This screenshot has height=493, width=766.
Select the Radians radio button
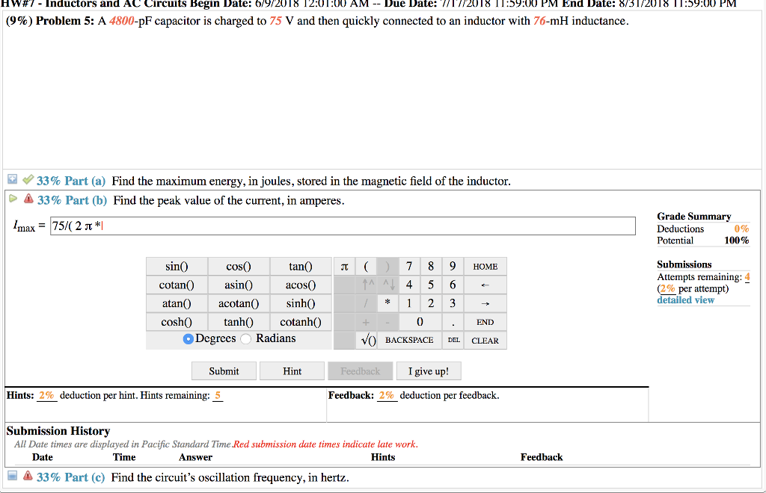coord(245,339)
